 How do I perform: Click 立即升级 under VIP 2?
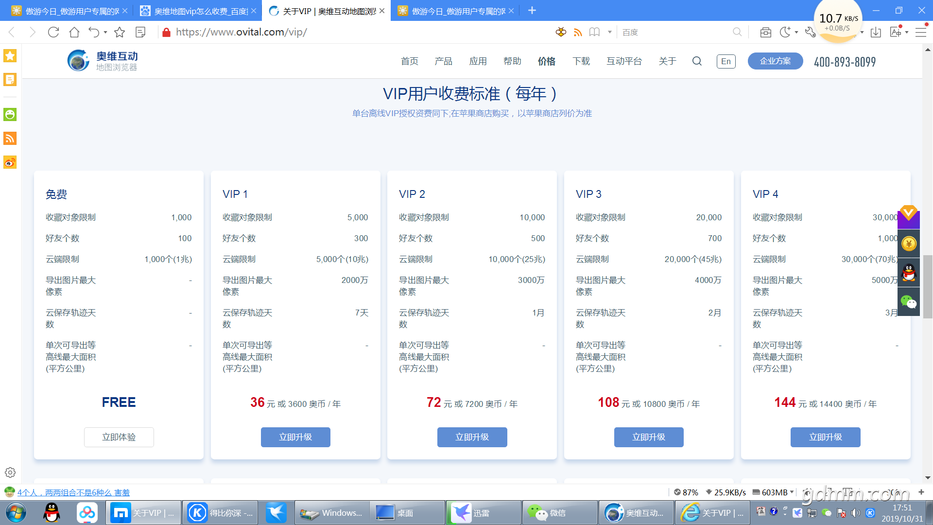(x=472, y=437)
